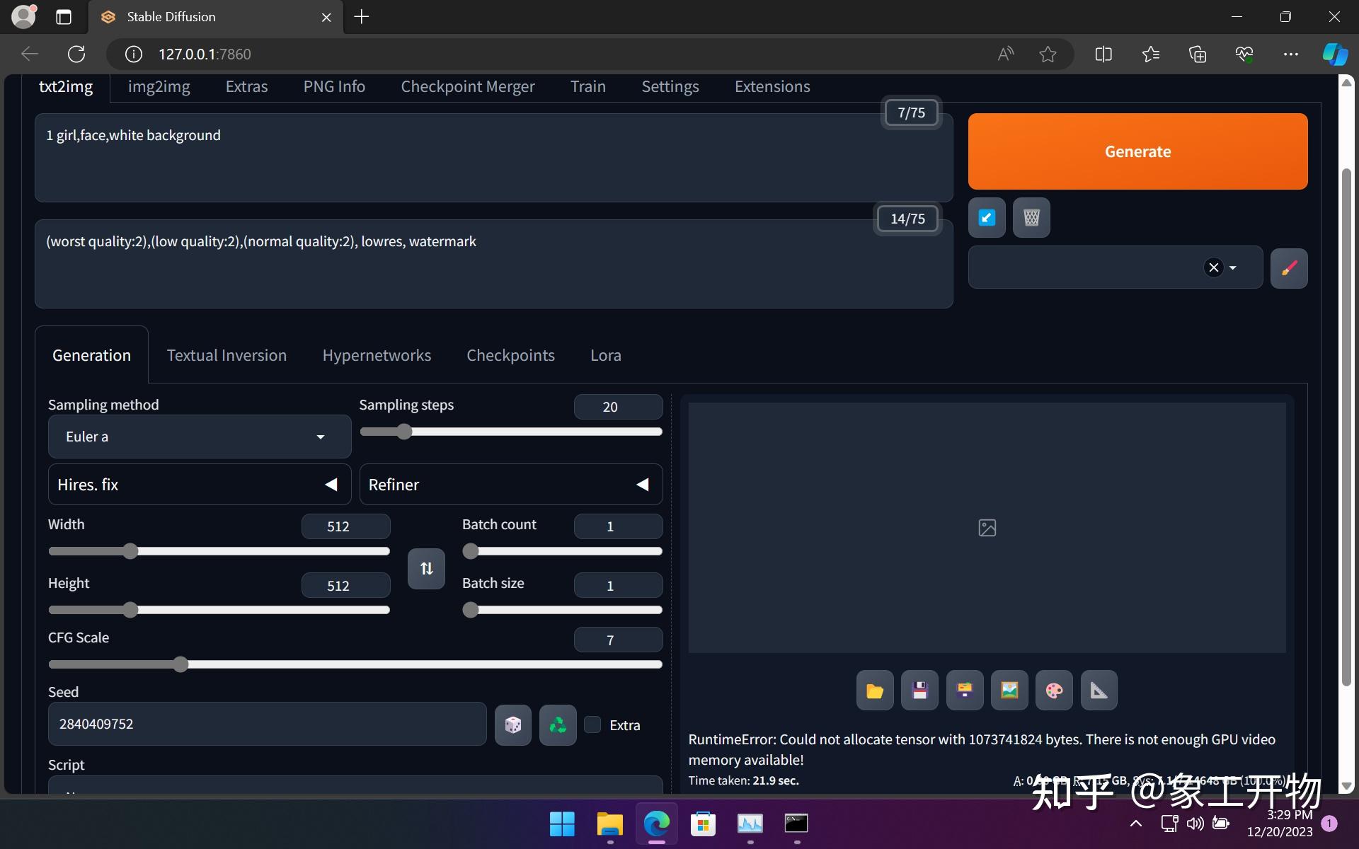
Task: Open the image output folder
Action: (874, 690)
